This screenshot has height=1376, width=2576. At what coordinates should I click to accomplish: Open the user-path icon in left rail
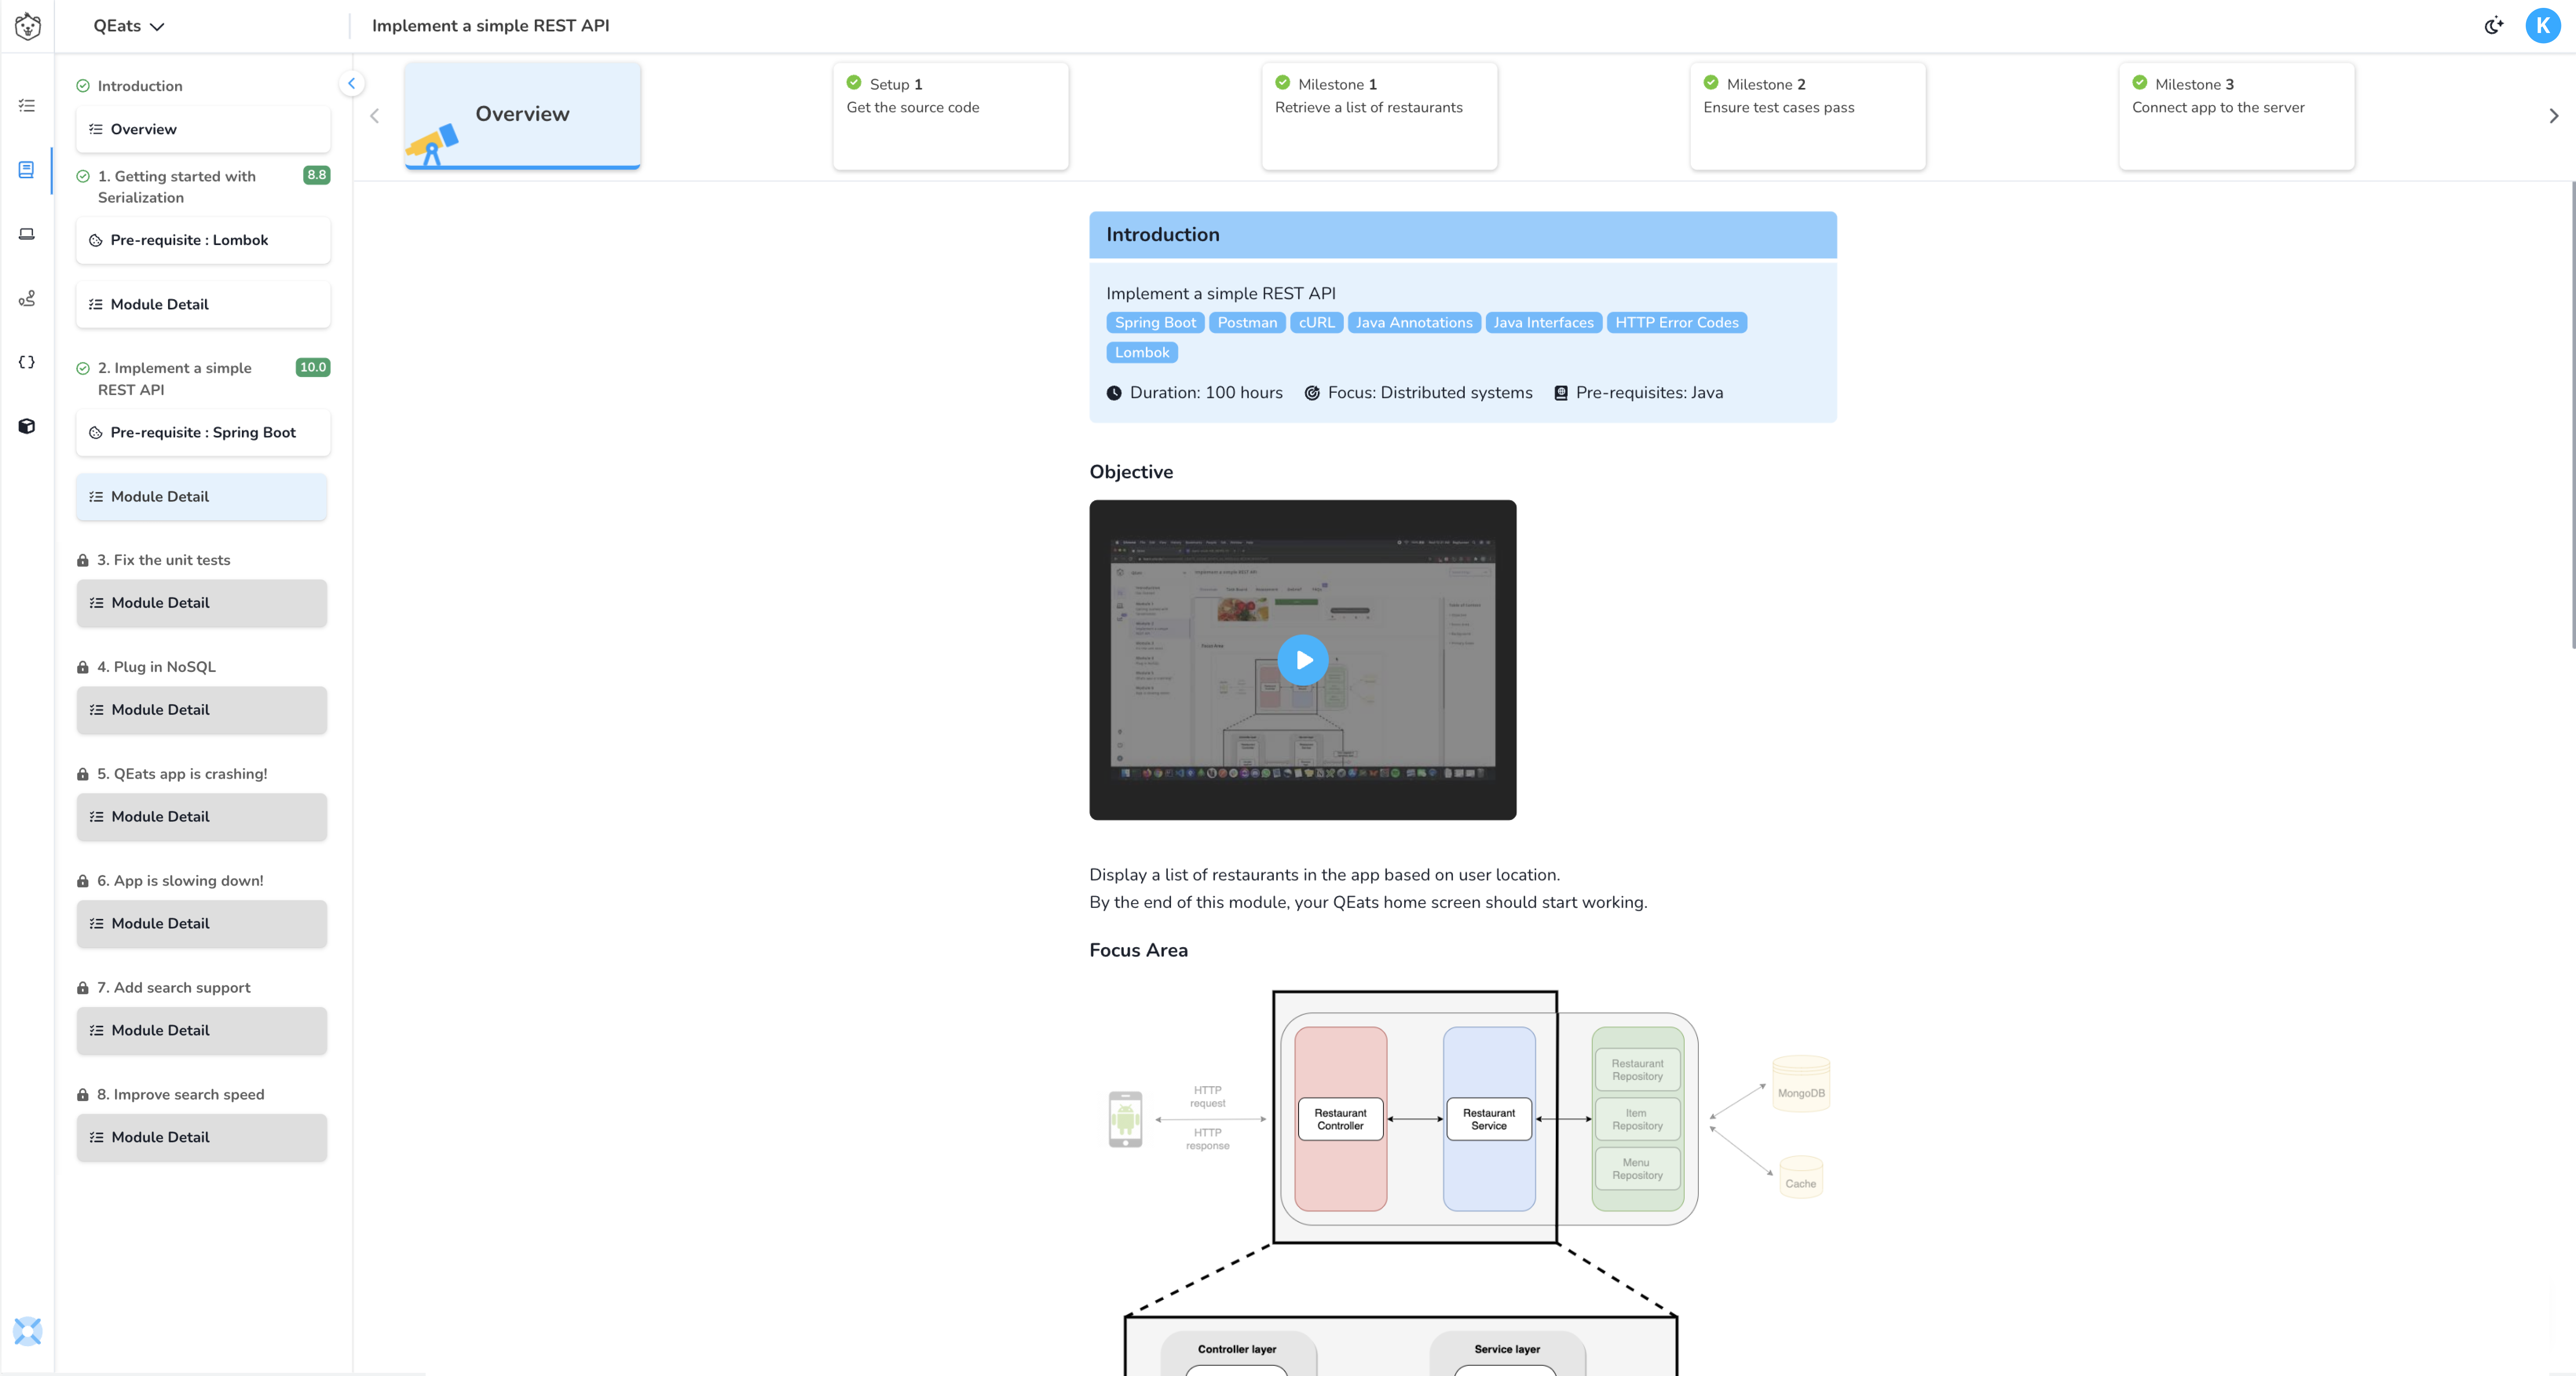coord(27,298)
